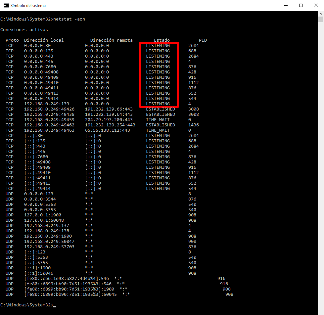Click local address [::]:80
Image resolution: width=324 pixels, height=315 pixels.
(33, 136)
